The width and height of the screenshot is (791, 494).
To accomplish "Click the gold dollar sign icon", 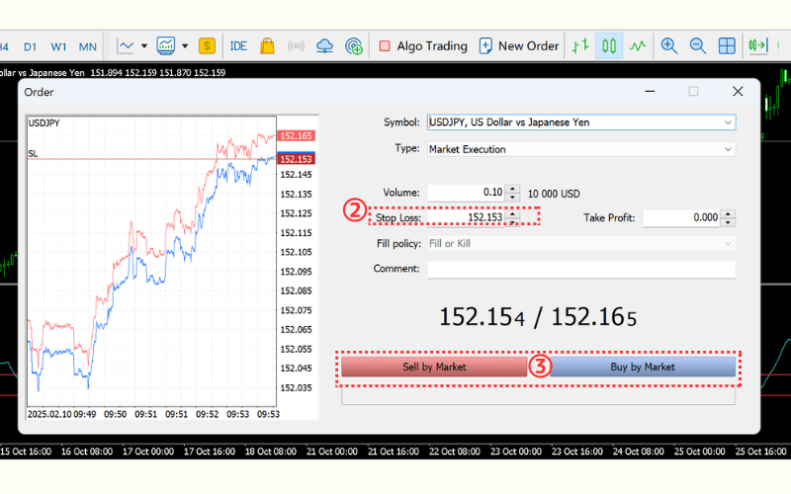I will [207, 45].
